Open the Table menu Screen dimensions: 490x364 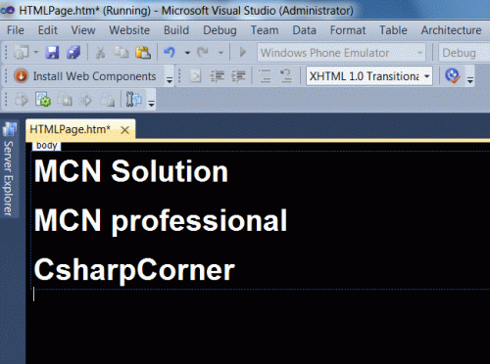coord(393,30)
